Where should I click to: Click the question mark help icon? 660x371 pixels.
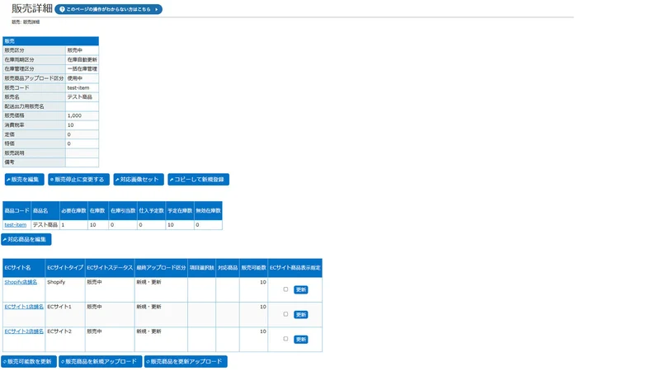click(x=63, y=9)
